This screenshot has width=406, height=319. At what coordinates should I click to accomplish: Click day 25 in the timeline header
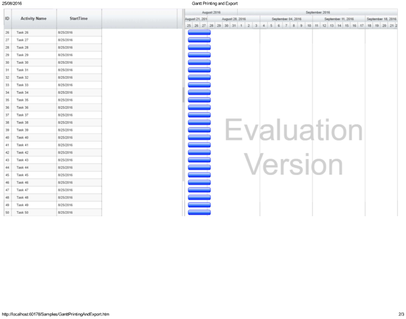pyautogui.click(x=189, y=26)
